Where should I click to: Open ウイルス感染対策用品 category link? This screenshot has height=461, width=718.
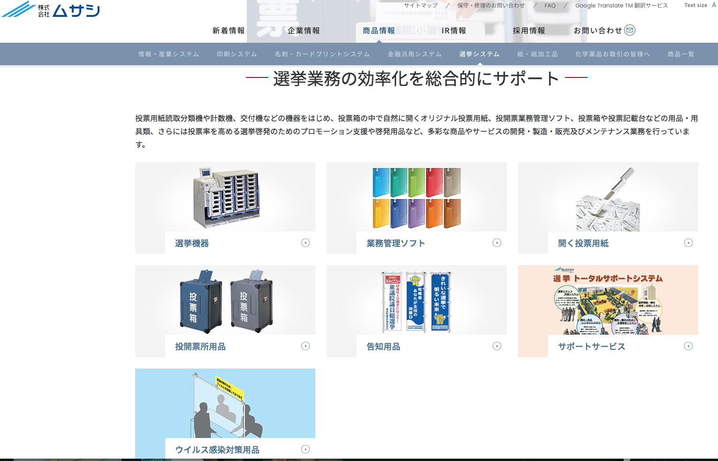(217, 450)
